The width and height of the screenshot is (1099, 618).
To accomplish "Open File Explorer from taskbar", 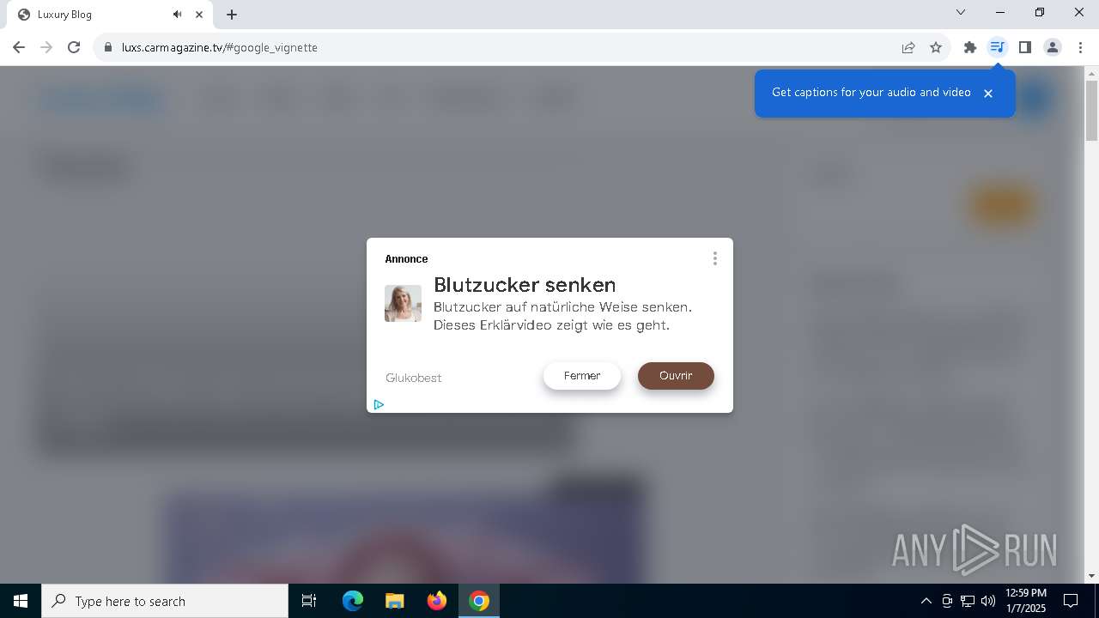I will pos(394,601).
